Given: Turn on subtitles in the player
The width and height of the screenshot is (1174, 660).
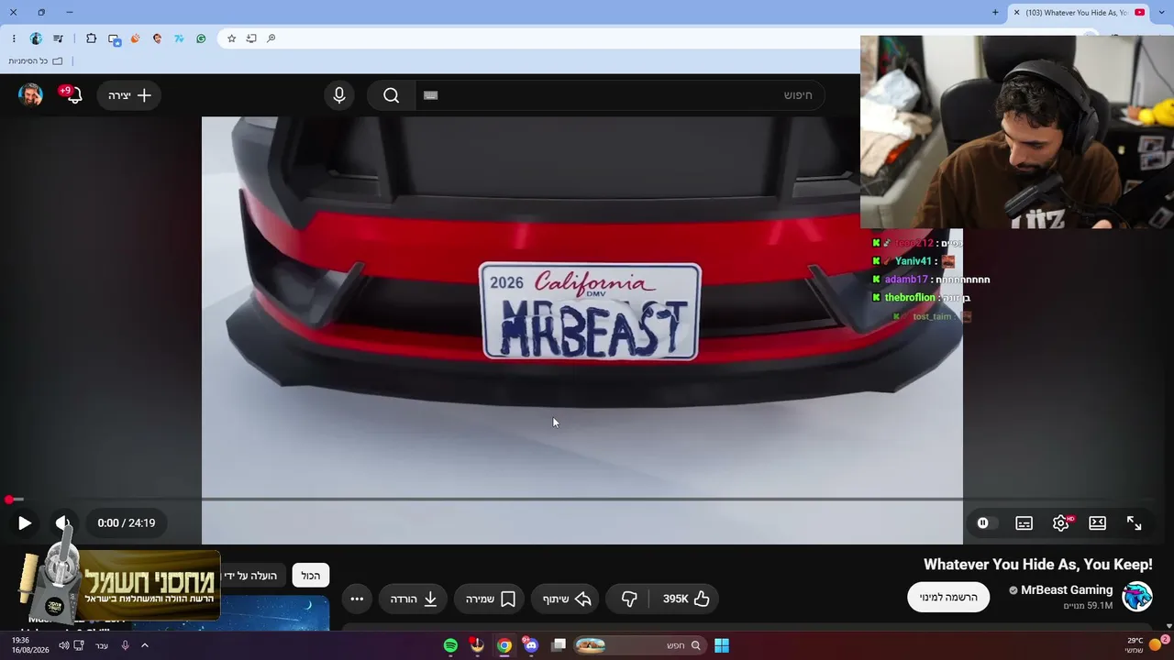Looking at the screenshot, I should 1024,523.
